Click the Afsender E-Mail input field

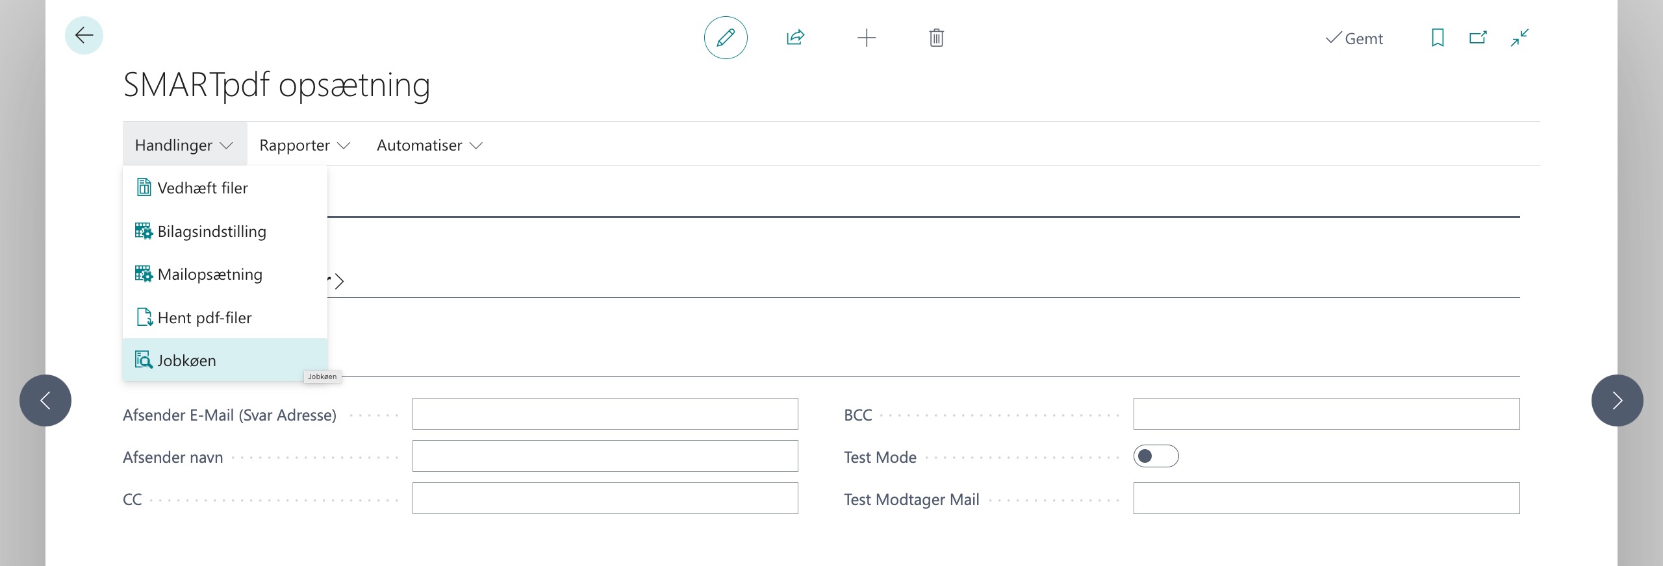605,414
